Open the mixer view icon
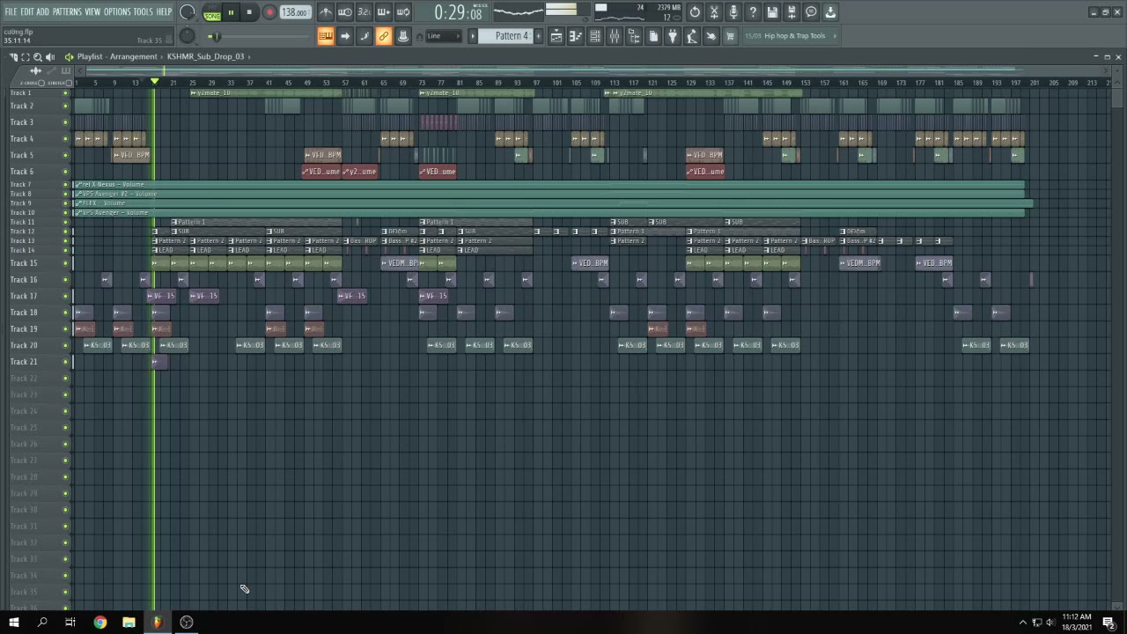The image size is (1127, 634). [x=615, y=36]
